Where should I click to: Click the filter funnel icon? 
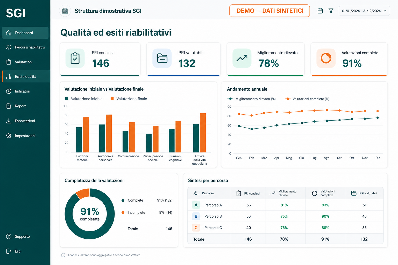point(331,11)
